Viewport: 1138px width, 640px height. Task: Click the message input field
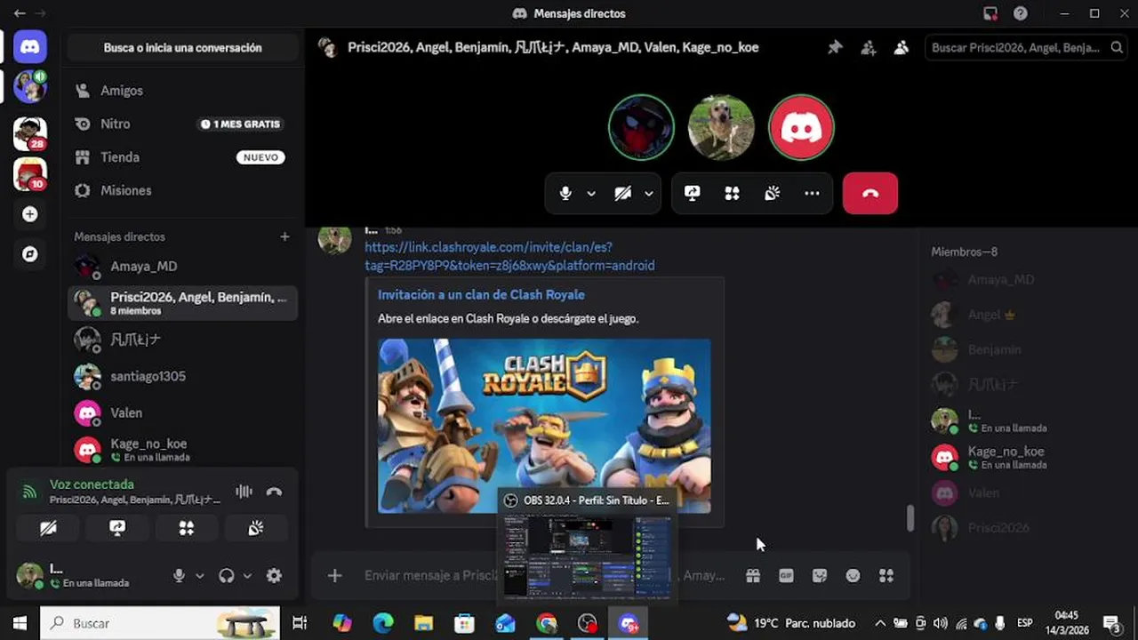tap(544, 576)
